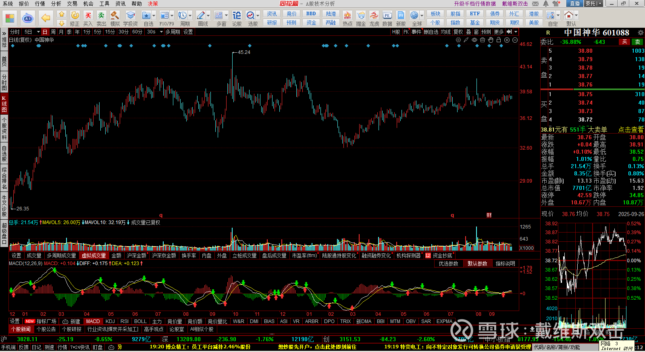Viewport: 645px width, 352px height.
Task: Click the red 买 button in order panel
Action: tap(624, 42)
